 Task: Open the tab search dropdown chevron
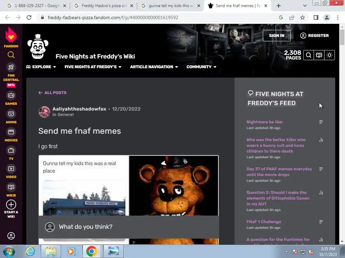coord(305,6)
